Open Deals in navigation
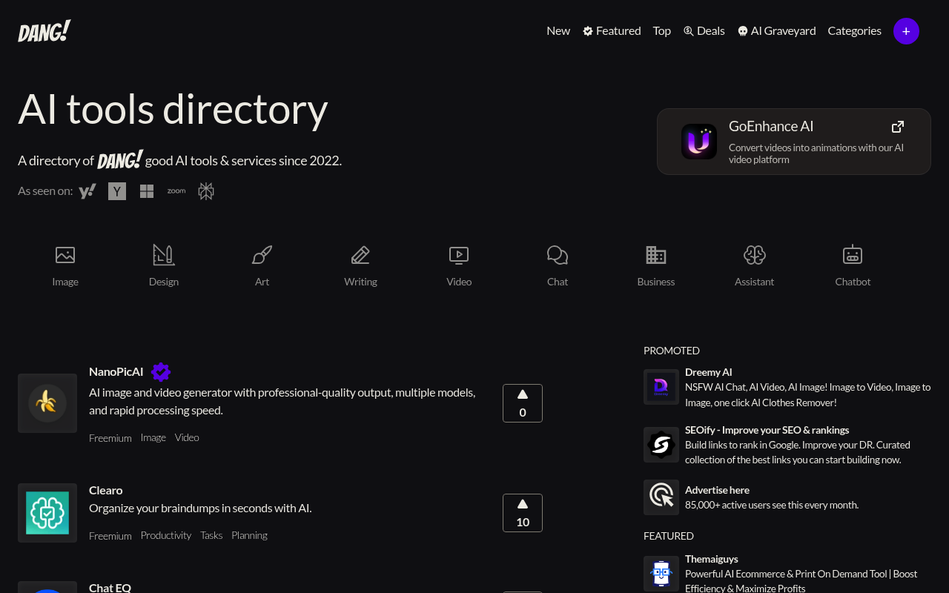The width and height of the screenshot is (949, 593). point(704,31)
